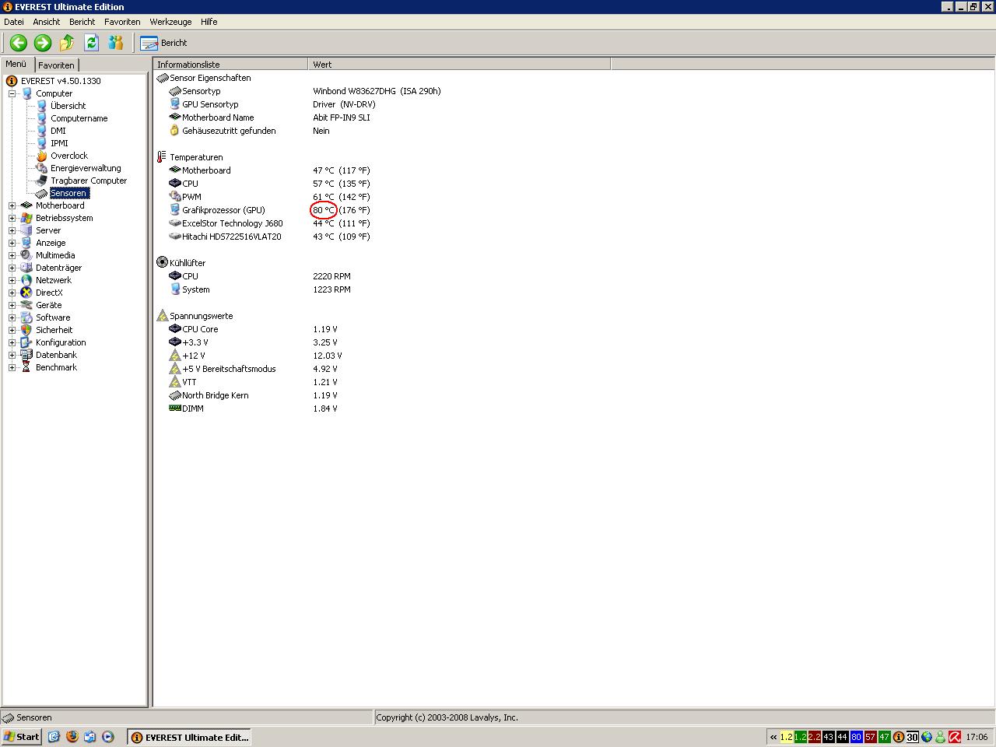
Task: Open the Bericht report wizard
Action: [x=164, y=43]
